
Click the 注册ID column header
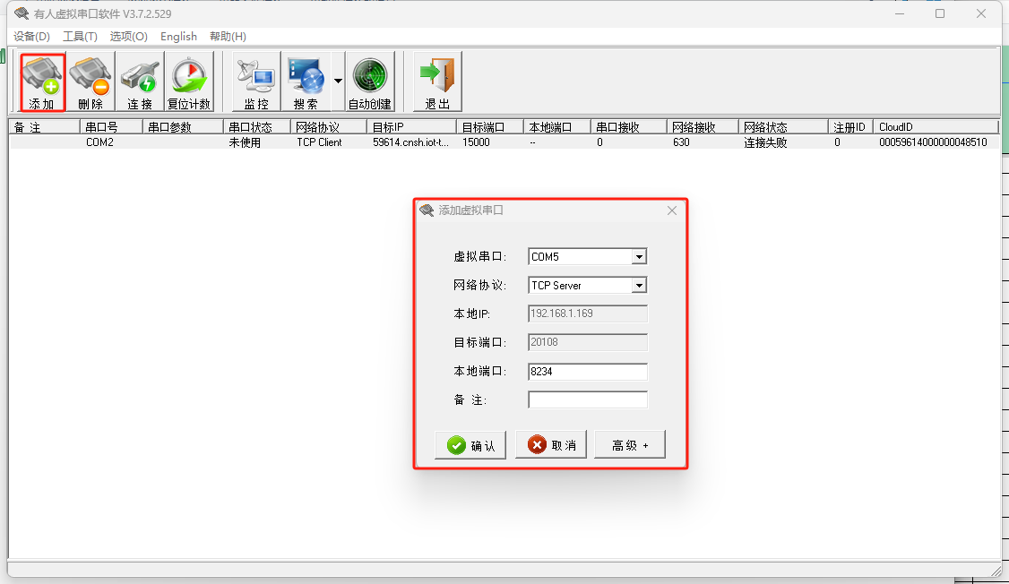point(850,126)
